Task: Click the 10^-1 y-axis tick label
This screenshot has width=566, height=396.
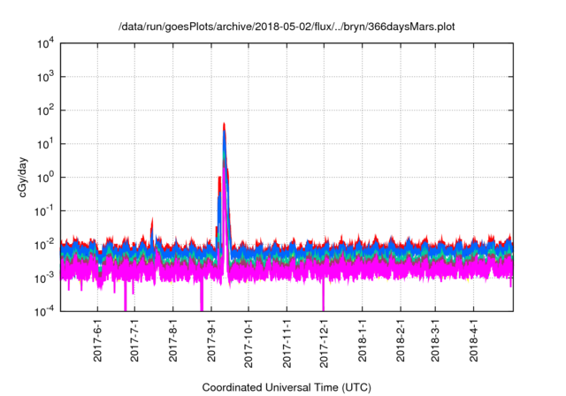Action: pos(44,210)
